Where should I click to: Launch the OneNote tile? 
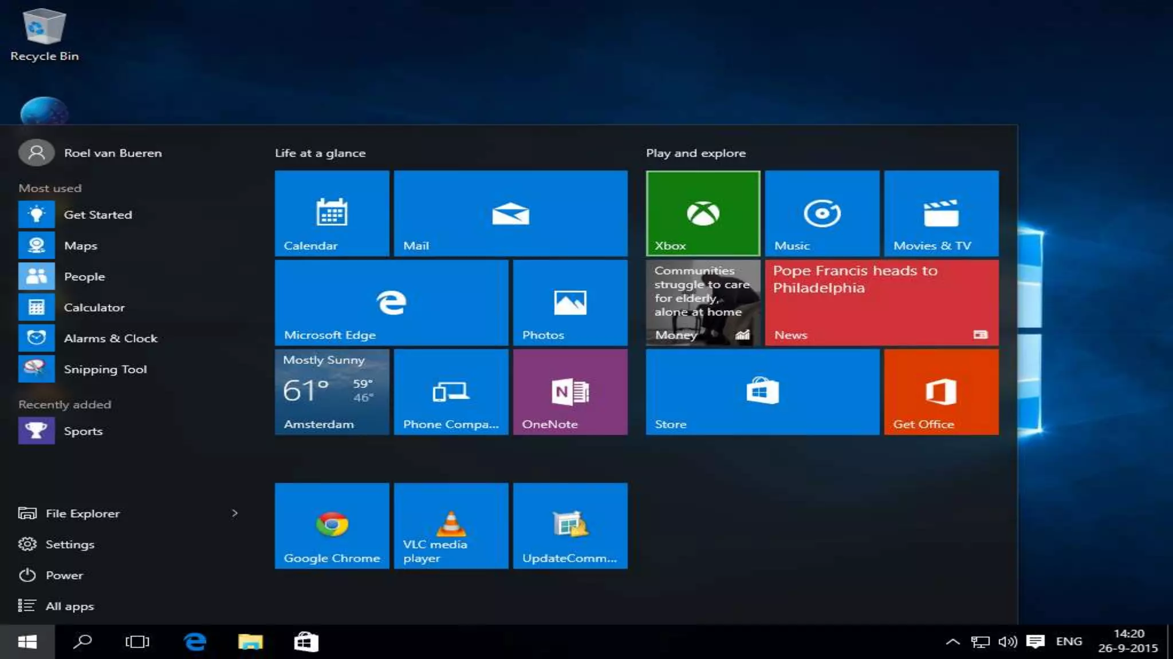point(570,392)
